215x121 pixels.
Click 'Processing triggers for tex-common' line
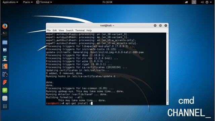[x=80, y=88]
